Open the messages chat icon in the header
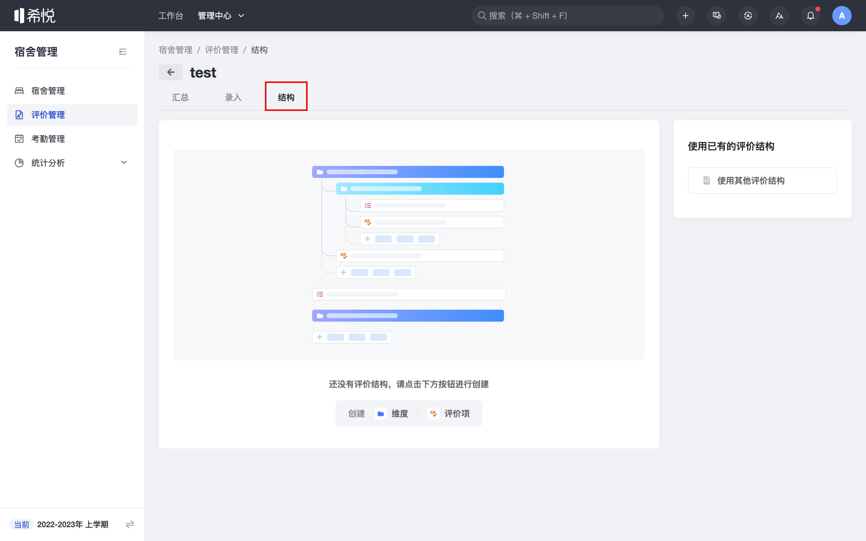 pyautogui.click(x=717, y=16)
